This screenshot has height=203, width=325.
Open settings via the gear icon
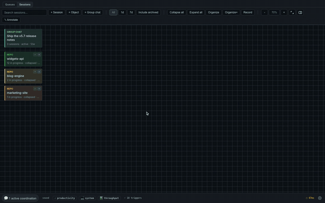click(x=320, y=198)
